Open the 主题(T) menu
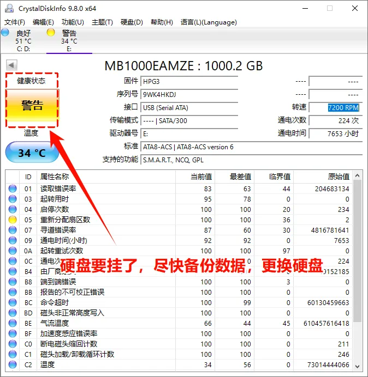This screenshot has width=368, height=377. 102,22
